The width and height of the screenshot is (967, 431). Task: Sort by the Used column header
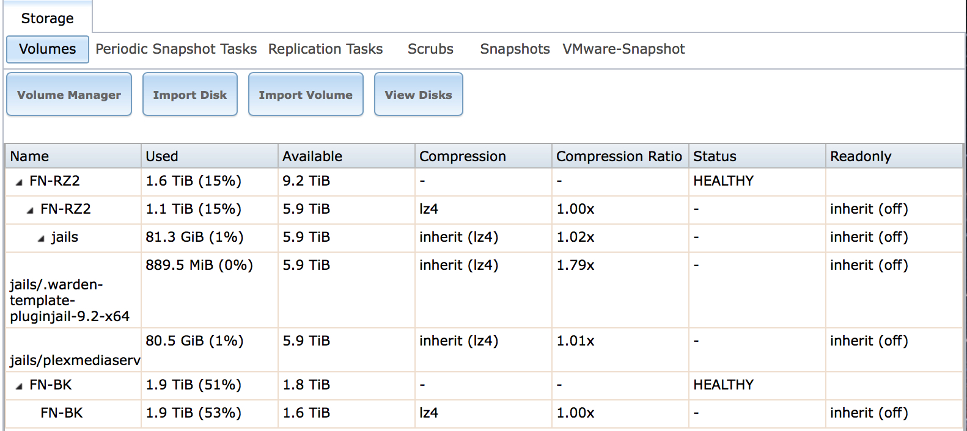[x=210, y=156]
